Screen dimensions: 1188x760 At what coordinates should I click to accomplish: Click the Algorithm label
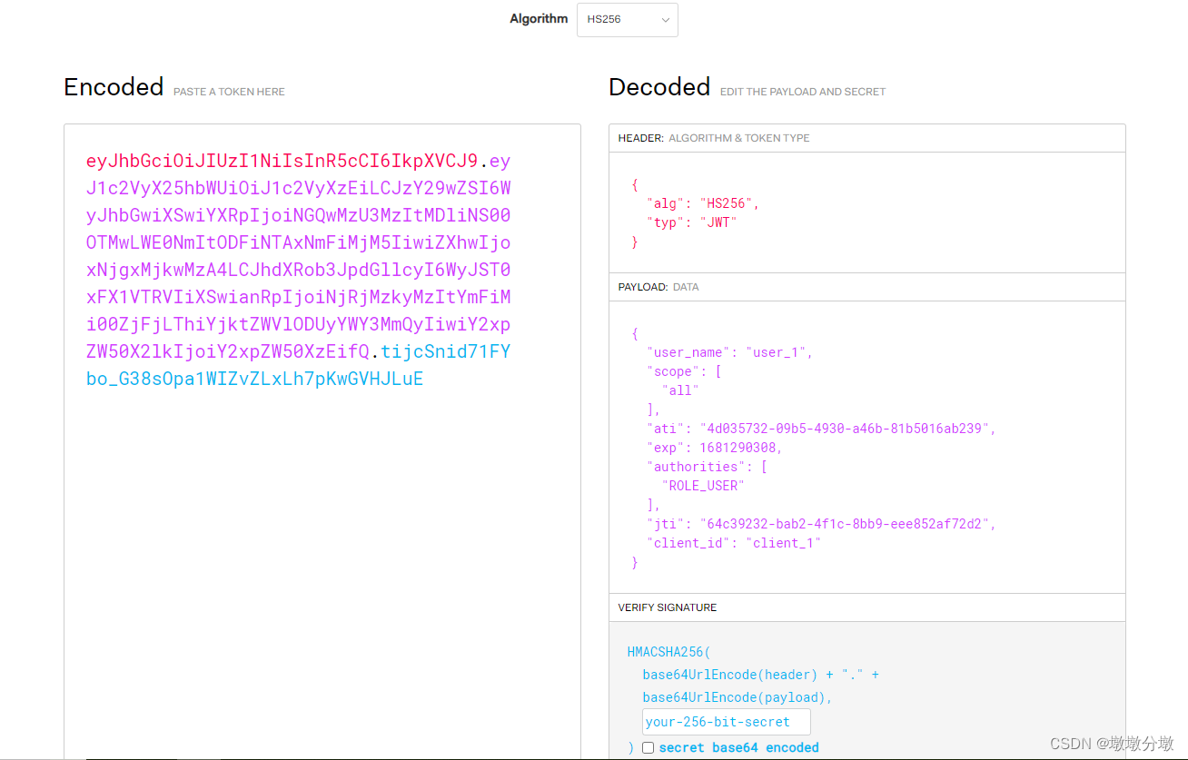click(x=539, y=19)
